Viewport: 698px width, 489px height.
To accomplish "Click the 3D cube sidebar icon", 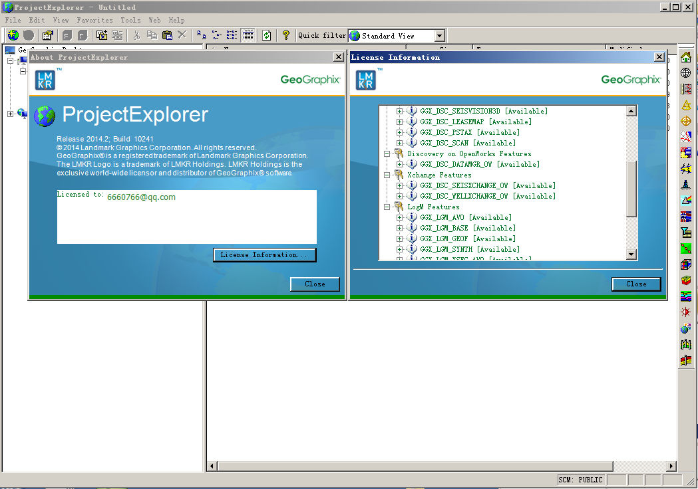I will point(686,264).
